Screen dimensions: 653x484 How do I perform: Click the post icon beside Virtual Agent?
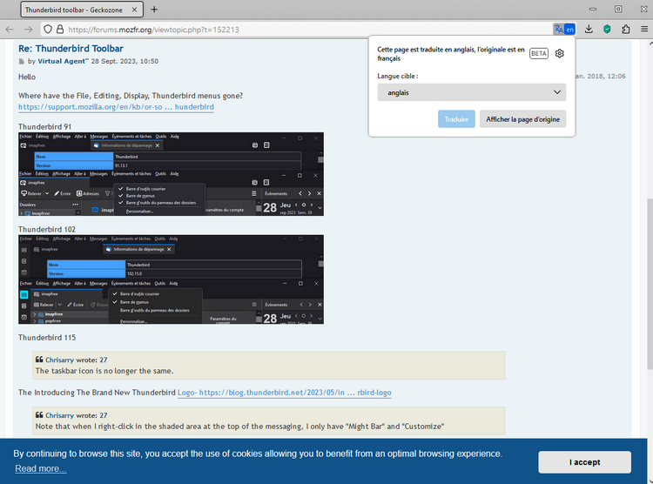[22, 62]
